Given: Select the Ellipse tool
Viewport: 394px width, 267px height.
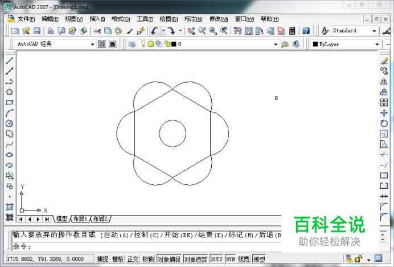Looking at the screenshot, I should [x=9, y=155].
